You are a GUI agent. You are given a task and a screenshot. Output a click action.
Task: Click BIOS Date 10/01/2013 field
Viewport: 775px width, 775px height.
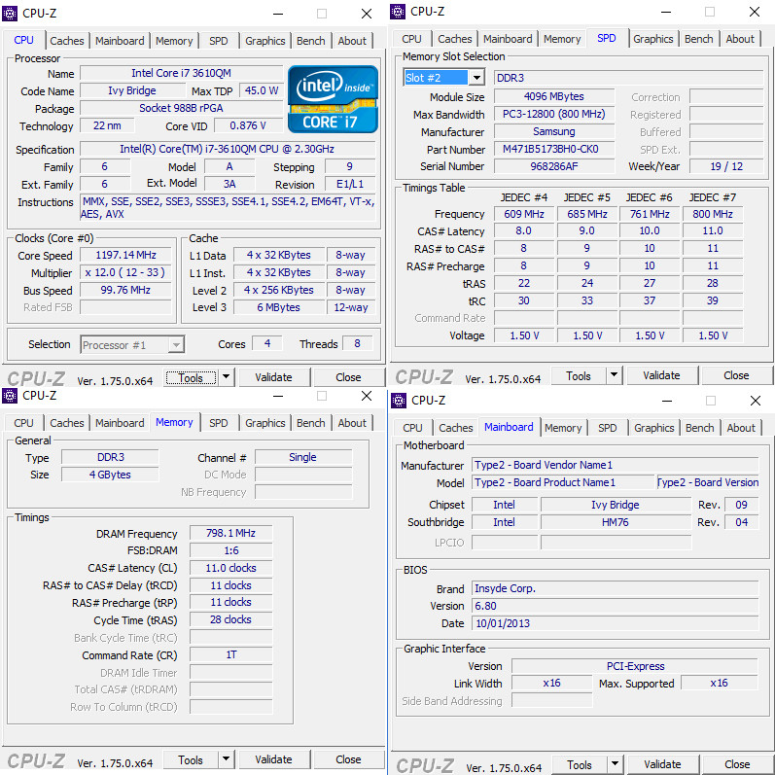point(615,623)
